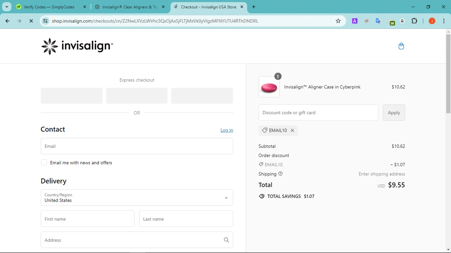Click the vertical page scrollbar thumb

tap(448, 74)
